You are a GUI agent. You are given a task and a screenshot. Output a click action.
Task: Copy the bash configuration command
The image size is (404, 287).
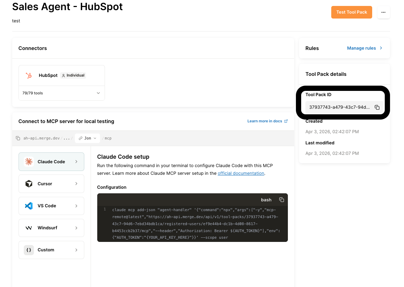282,200
